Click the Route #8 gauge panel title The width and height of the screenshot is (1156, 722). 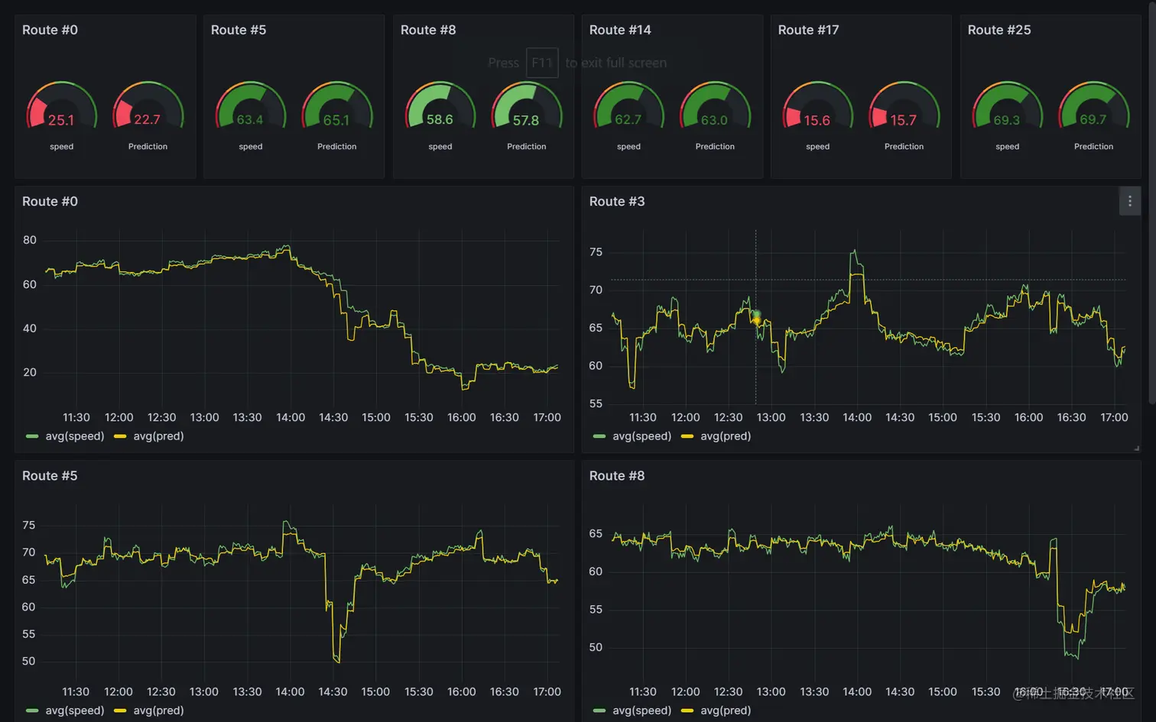pyautogui.click(x=428, y=30)
